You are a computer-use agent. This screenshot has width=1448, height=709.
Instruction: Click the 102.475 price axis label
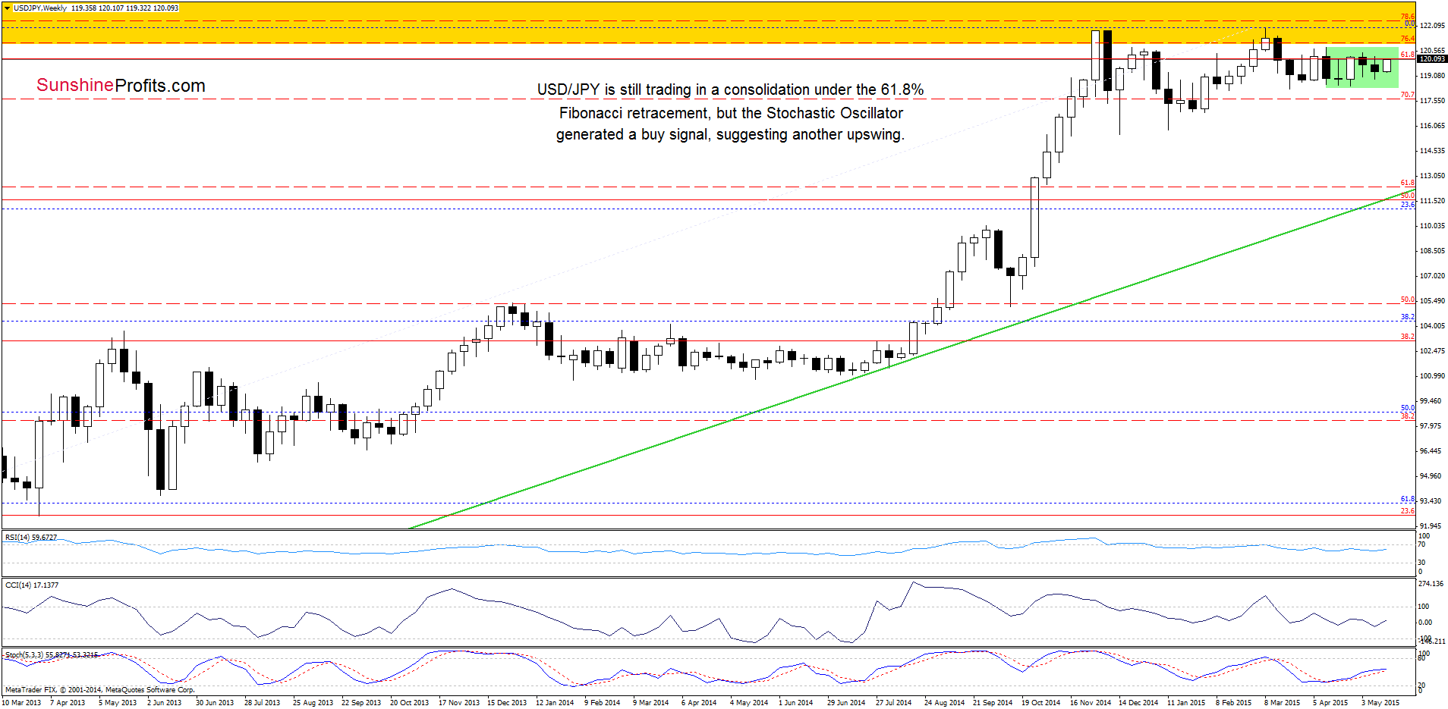(x=1432, y=351)
